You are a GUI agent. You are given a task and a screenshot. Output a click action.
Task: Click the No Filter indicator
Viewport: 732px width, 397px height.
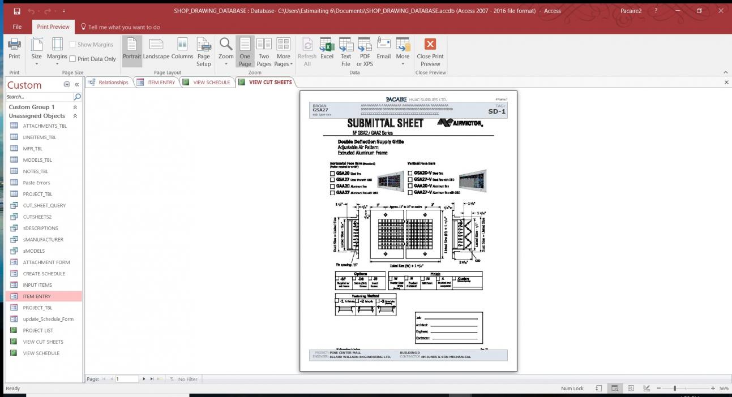[x=183, y=379]
